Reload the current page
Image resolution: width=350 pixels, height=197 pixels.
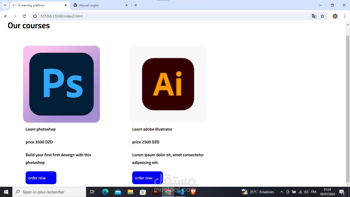pos(24,16)
